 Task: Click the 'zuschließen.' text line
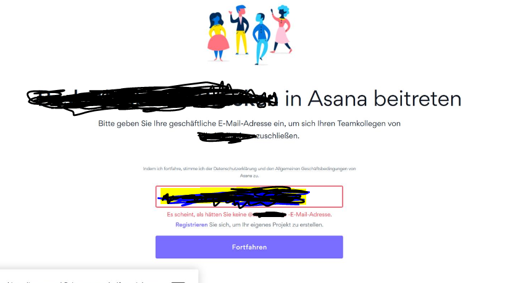pyautogui.click(x=277, y=136)
